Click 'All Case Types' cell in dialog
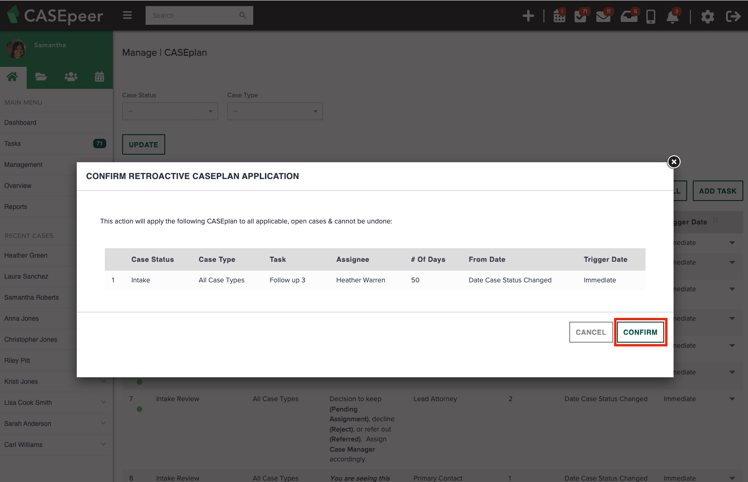748x482 pixels. point(221,280)
